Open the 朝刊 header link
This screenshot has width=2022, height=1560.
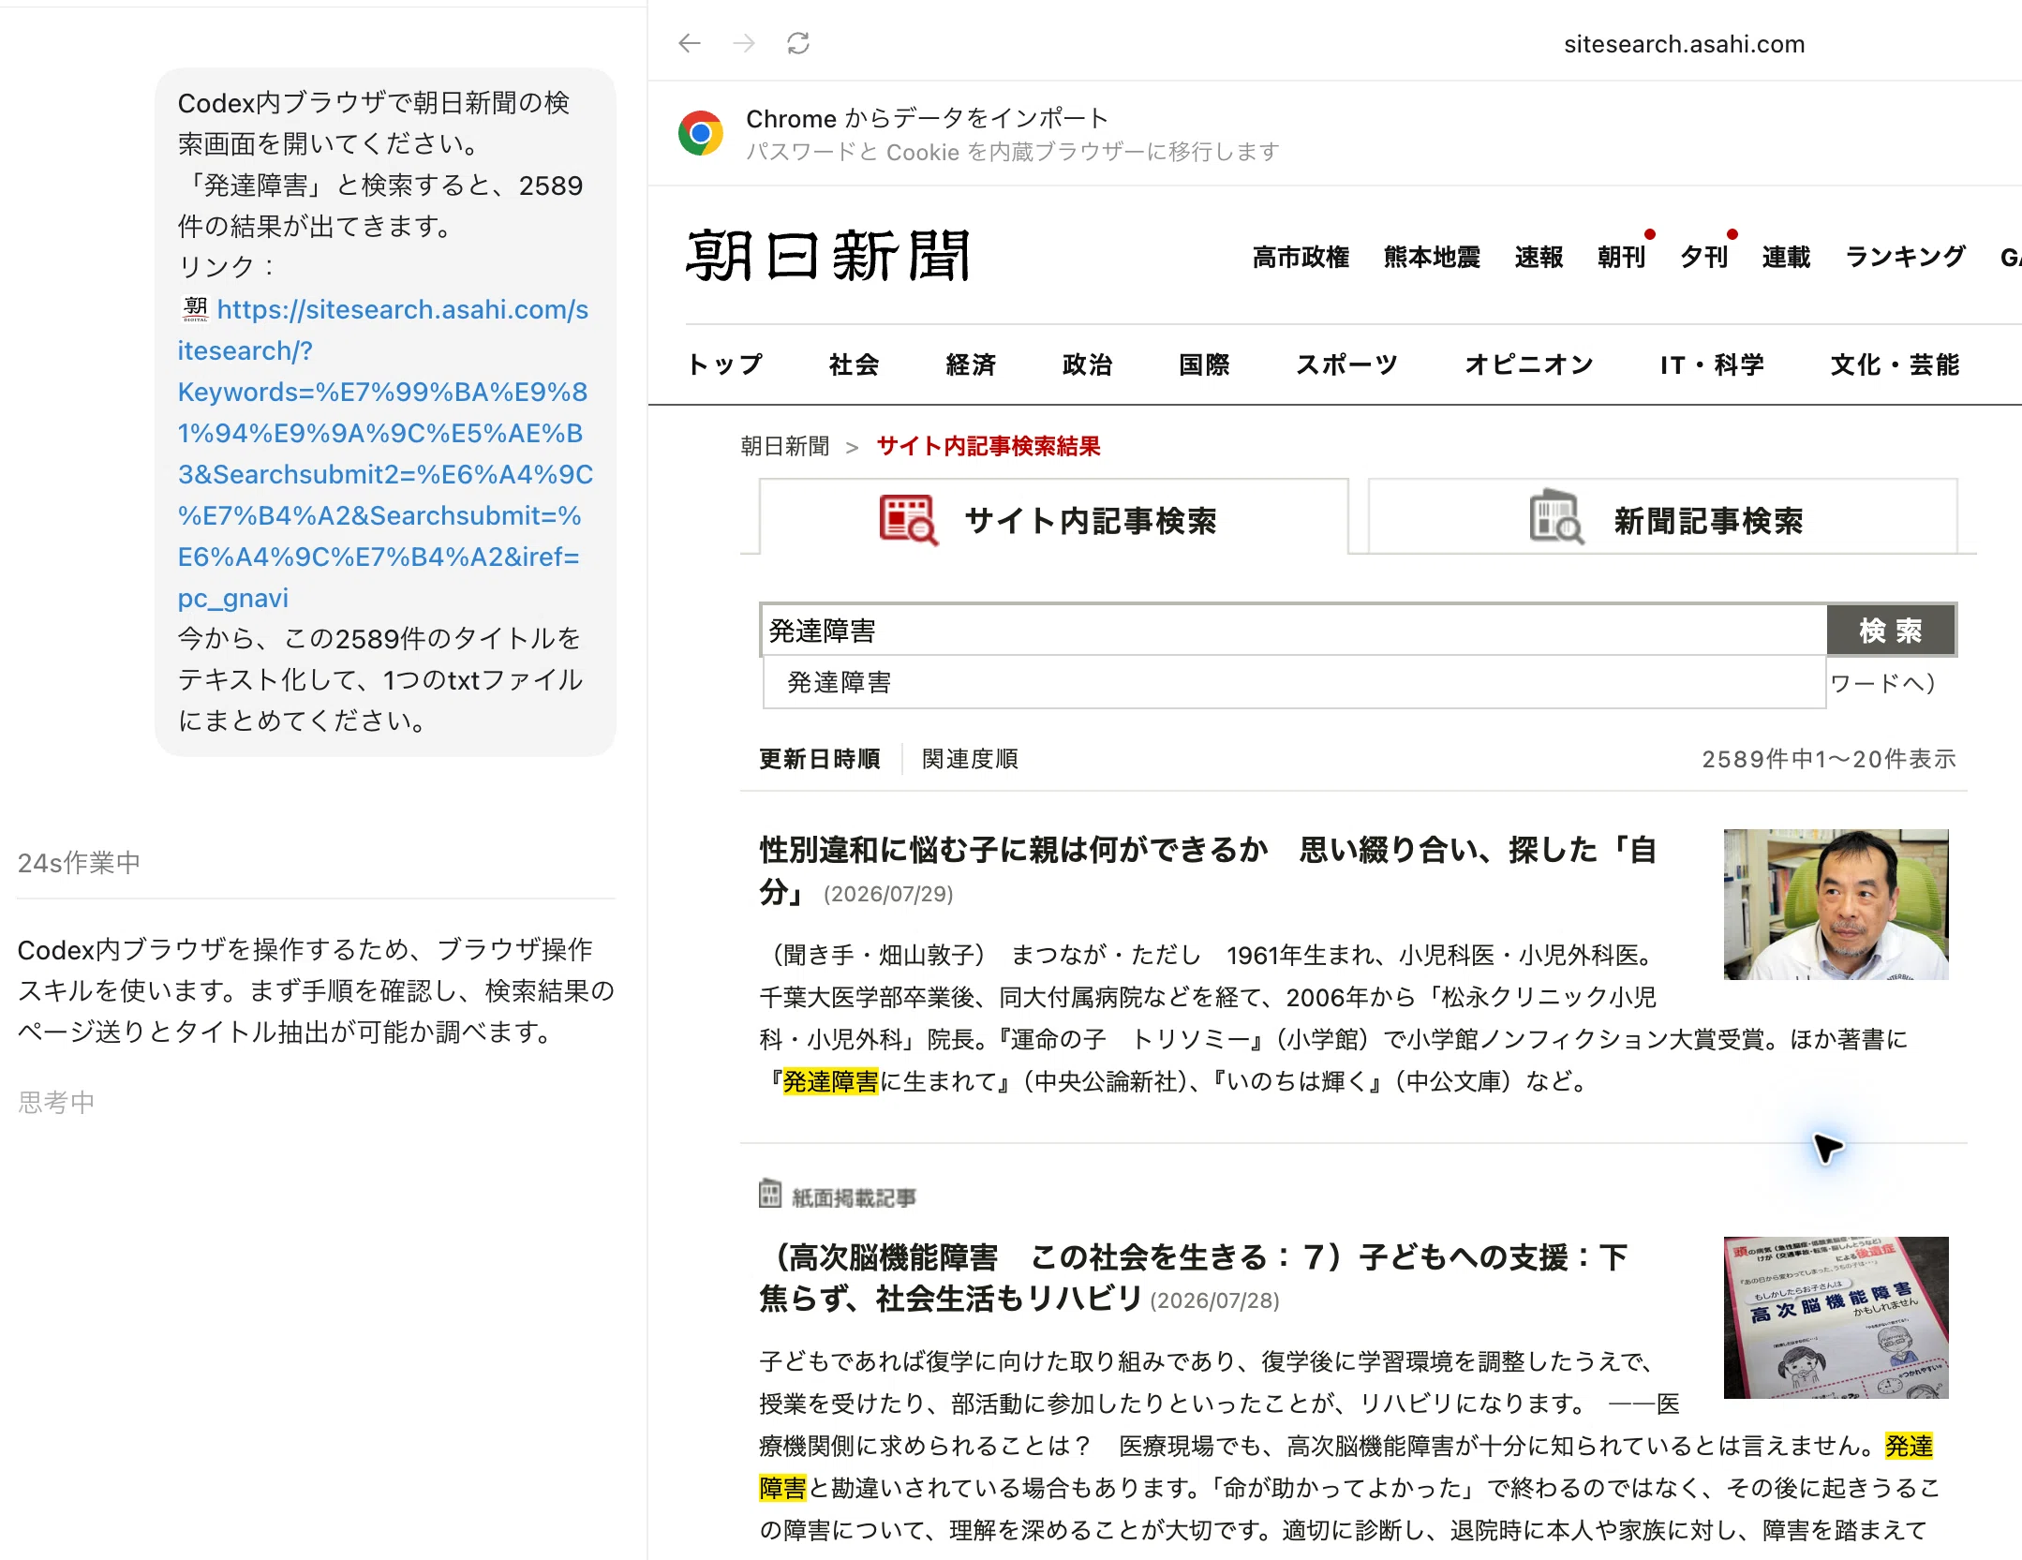coord(1621,257)
